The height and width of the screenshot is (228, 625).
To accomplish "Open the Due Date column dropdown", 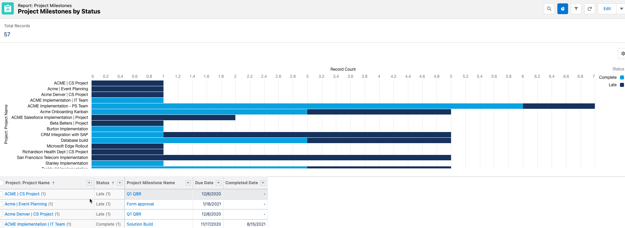I will click(x=218, y=183).
